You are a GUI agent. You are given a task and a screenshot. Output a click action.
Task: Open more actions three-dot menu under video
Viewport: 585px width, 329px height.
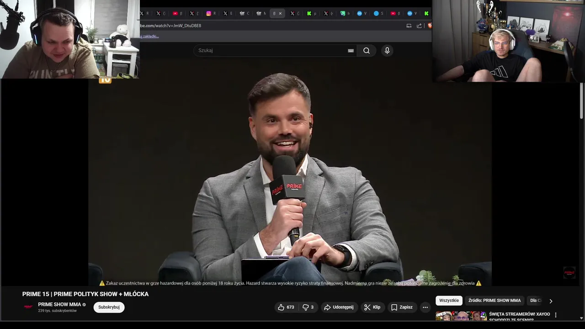click(425, 307)
